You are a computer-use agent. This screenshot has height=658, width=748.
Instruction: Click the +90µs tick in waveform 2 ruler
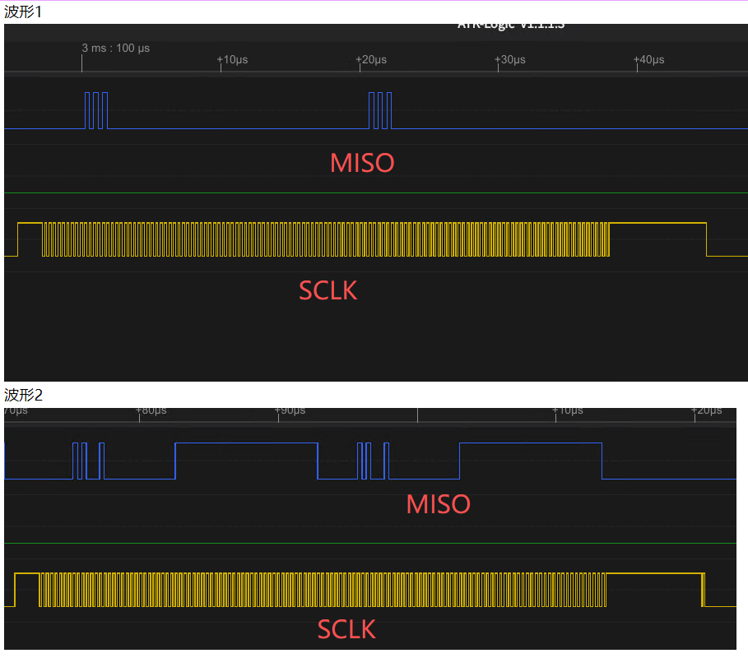point(290,410)
